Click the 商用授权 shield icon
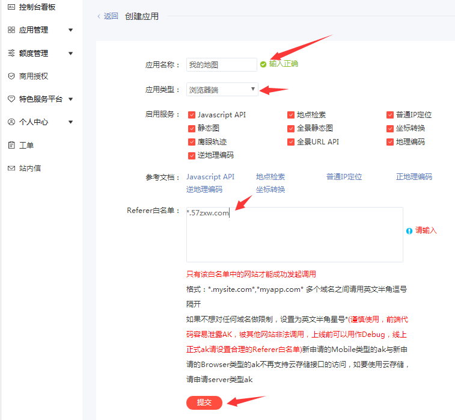The height and width of the screenshot is (420, 455). pyautogui.click(x=11, y=76)
